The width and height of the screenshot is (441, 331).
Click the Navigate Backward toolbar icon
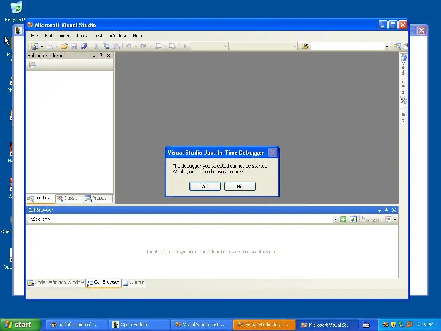pos(158,46)
